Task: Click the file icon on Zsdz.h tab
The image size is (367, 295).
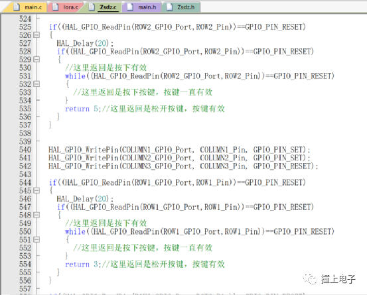Action: (169, 7)
